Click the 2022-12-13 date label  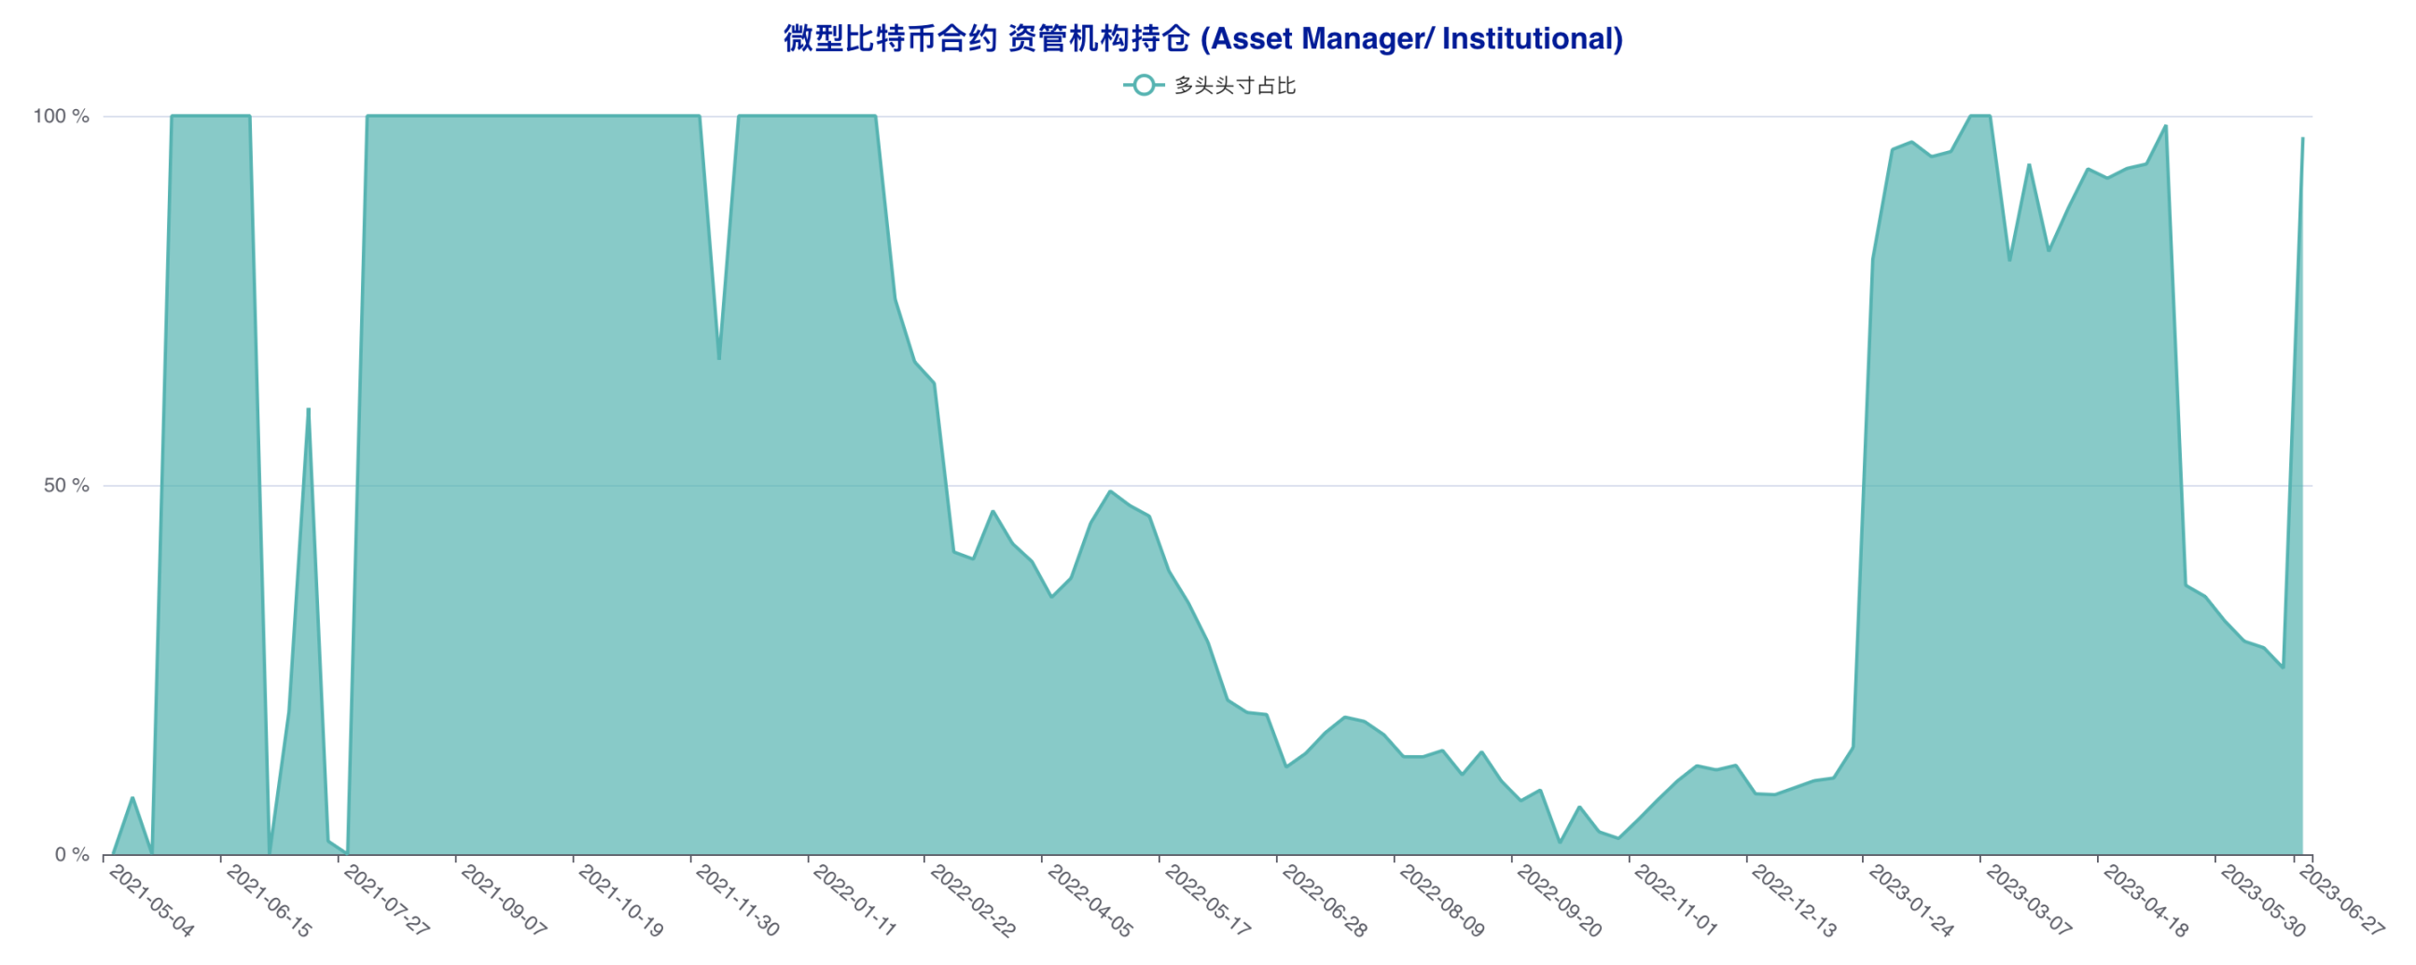click(1794, 901)
